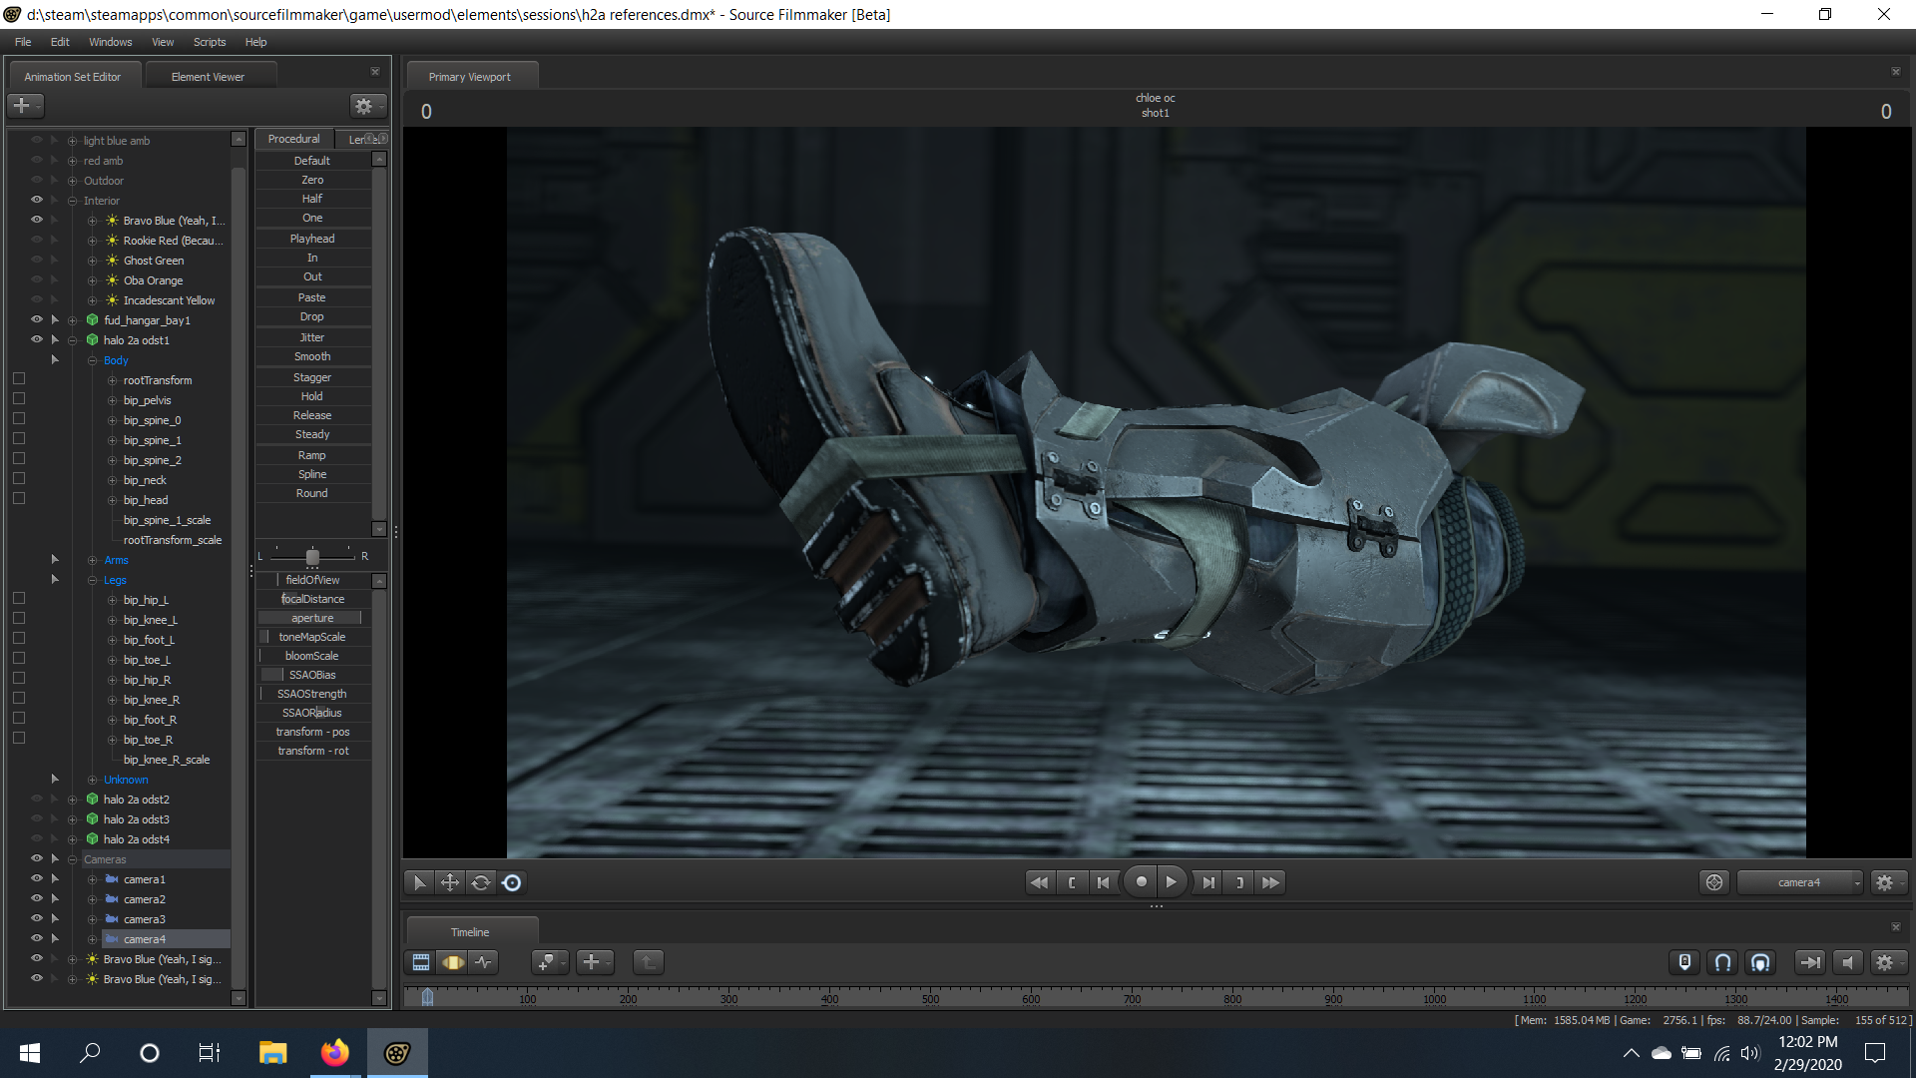Open the timeline bookmark tool dropdown
The width and height of the screenshot is (1916, 1078).
[550, 962]
